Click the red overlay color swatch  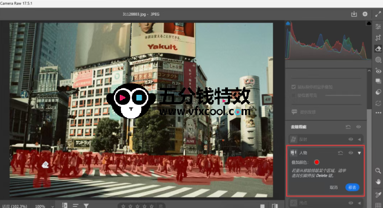(x=317, y=162)
